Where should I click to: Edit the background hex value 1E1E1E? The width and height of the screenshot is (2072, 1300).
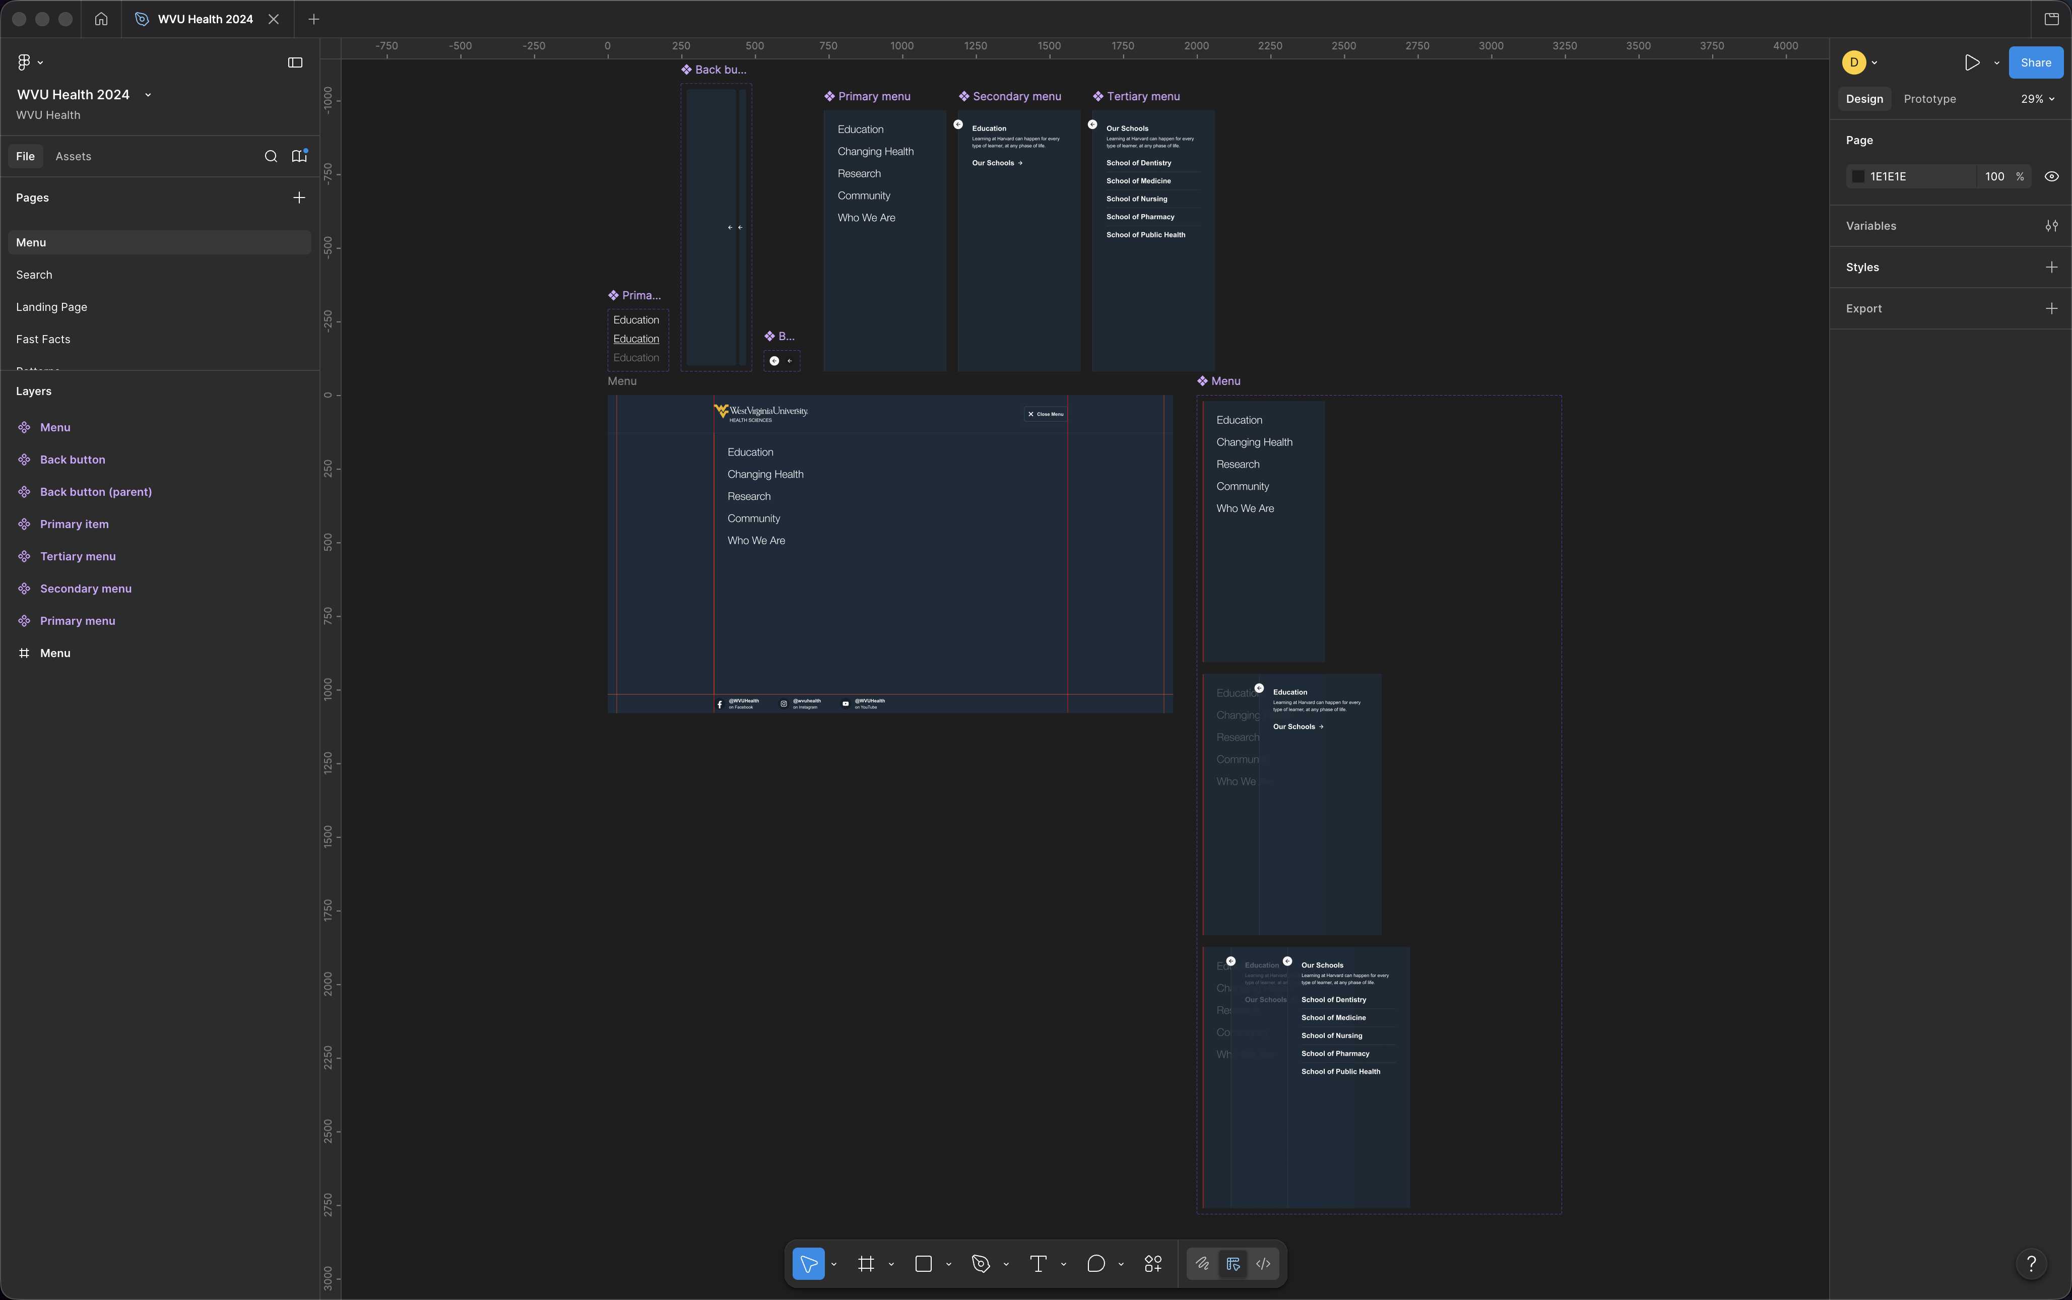[1888, 176]
